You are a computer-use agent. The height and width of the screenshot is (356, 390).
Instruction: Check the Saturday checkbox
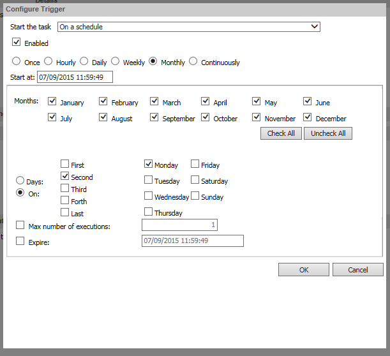(195, 180)
